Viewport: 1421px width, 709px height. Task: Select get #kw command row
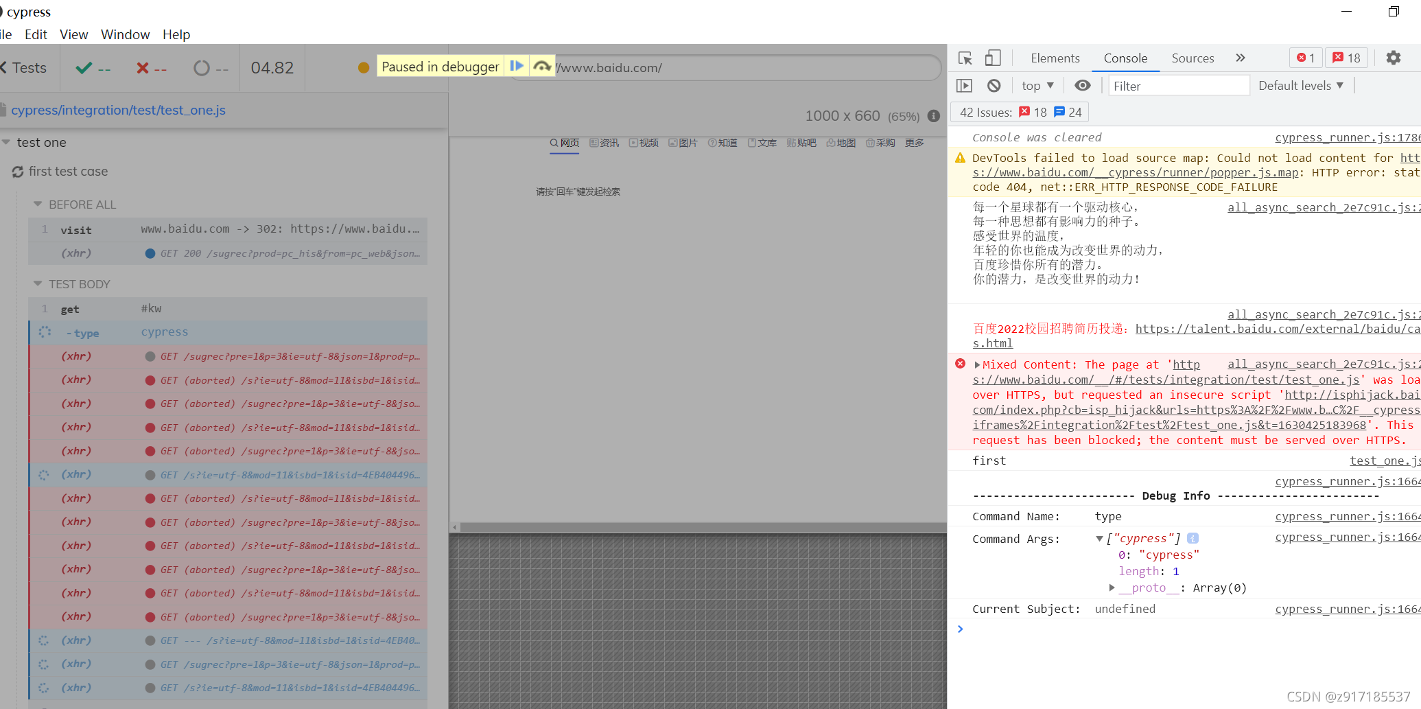pos(228,309)
